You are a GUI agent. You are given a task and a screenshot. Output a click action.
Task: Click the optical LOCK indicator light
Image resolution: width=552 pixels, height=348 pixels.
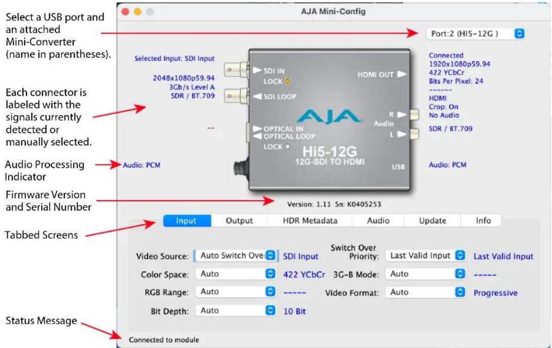tap(288, 146)
